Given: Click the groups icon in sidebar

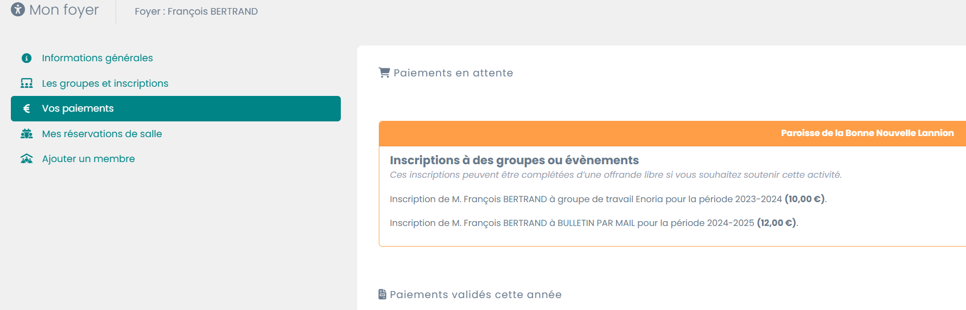Looking at the screenshot, I should [x=26, y=83].
